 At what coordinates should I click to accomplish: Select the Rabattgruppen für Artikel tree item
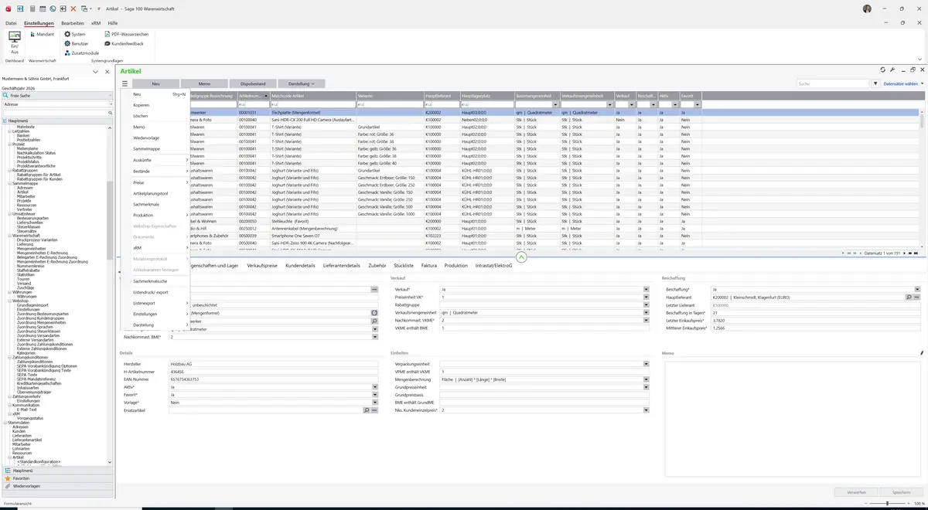pos(38,175)
